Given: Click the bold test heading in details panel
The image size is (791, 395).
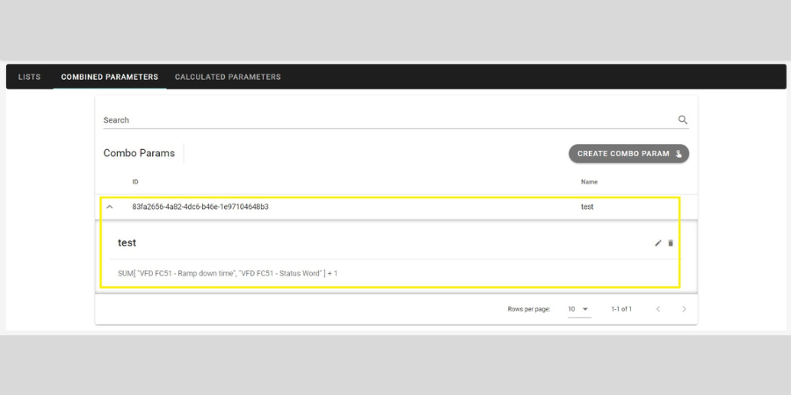Looking at the screenshot, I should (127, 243).
